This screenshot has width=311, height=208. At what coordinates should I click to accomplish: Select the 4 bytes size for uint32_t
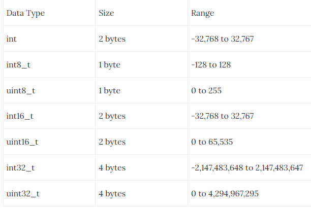[112, 193]
